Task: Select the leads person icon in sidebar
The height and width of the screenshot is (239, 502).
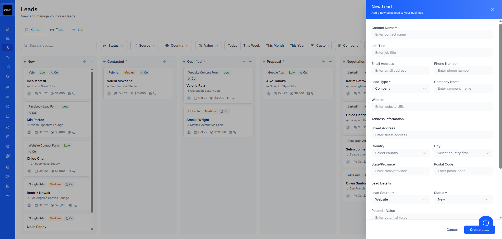Action: [x=8, y=48]
